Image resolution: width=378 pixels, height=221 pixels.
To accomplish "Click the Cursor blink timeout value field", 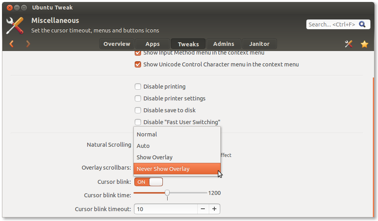I will [166, 209].
